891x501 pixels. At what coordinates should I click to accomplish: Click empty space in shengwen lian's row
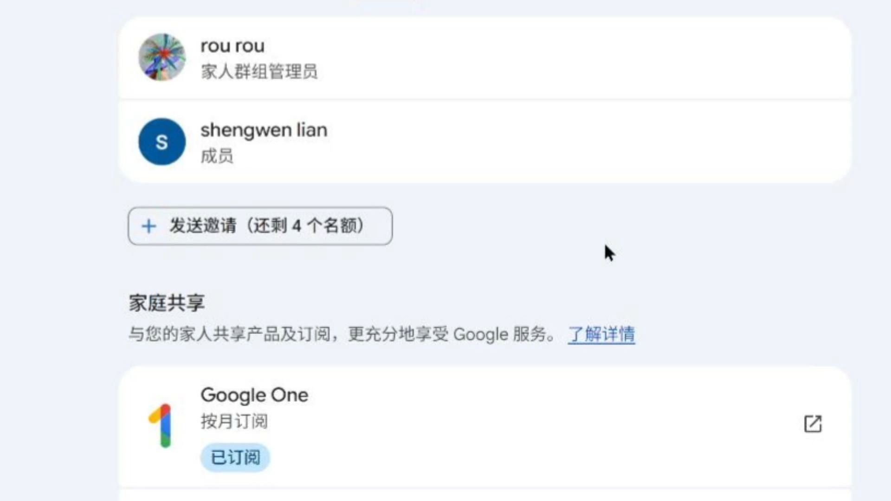tap(557, 141)
